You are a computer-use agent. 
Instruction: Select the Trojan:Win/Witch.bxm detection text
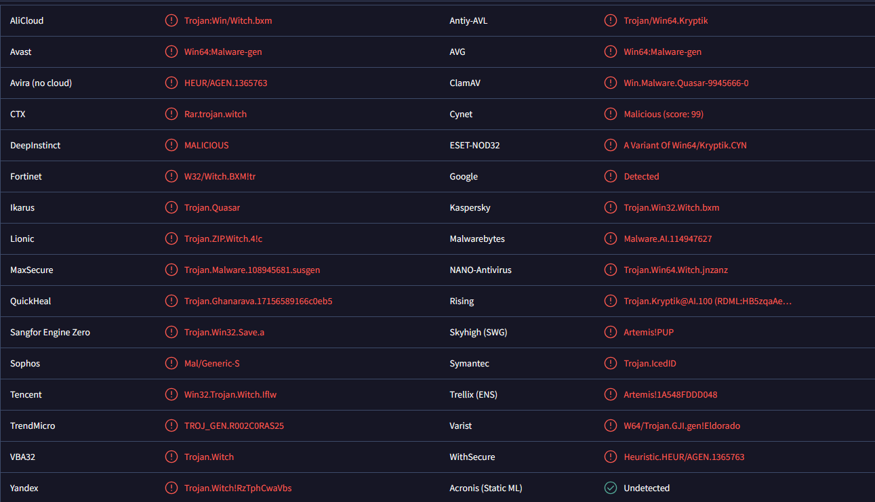pyautogui.click(x=228, y=20)
